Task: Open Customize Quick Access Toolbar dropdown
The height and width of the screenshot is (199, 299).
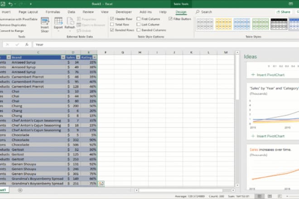Action: [31, 4]
